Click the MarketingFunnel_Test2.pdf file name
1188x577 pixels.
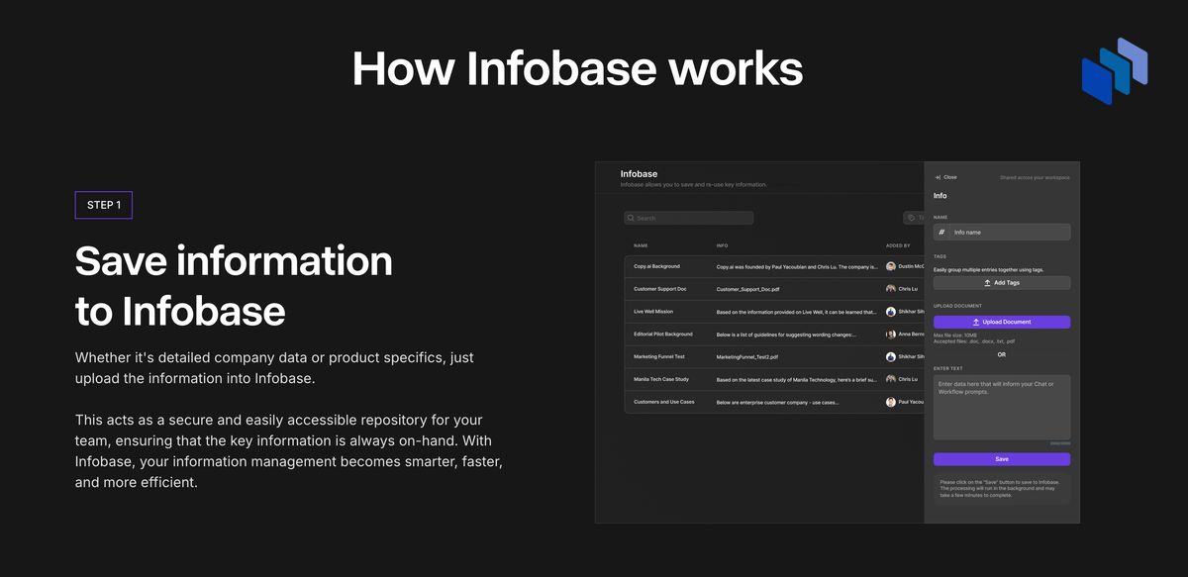pyautogui.click(x=747, y=356)
